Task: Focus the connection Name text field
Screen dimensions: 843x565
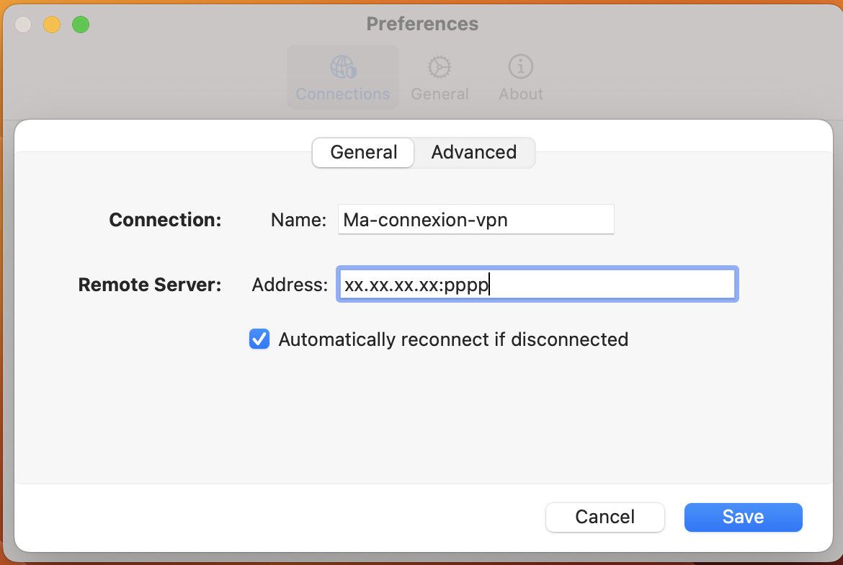Action: [476, 220]
